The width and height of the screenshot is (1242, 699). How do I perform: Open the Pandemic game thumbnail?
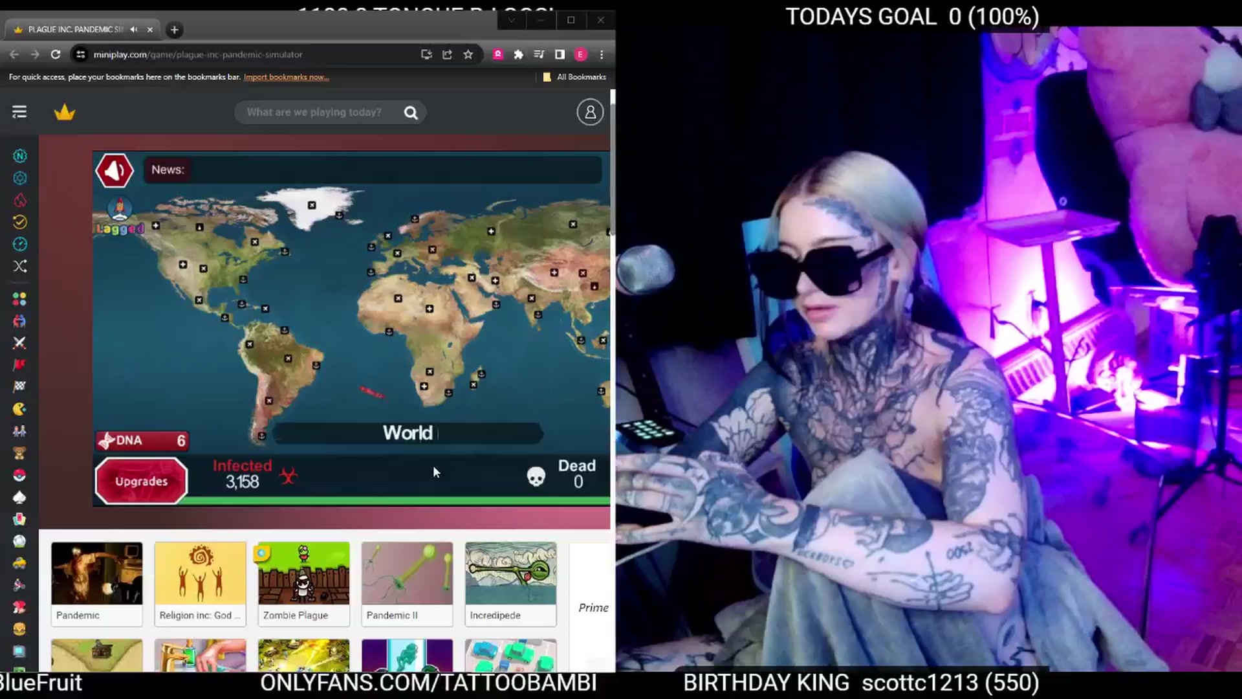(97, 584)
